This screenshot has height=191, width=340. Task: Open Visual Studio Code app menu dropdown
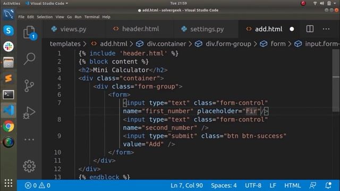coord(47,3)
